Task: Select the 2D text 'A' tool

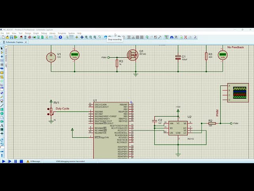Action: click(x=2, y=126)
